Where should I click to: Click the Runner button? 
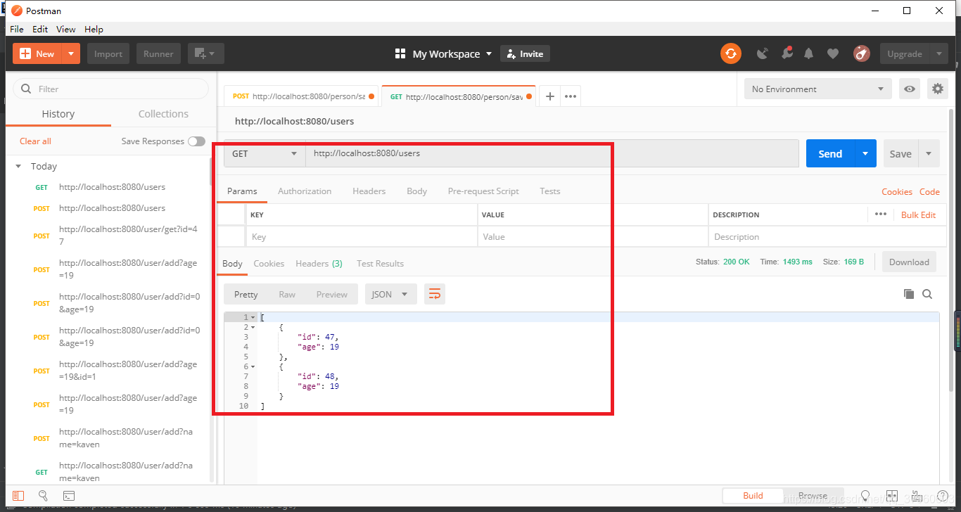tap(158, 53)
